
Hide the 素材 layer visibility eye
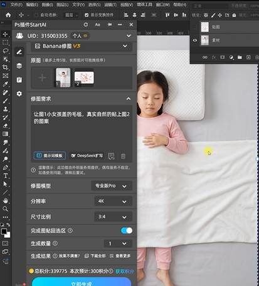click(195, 40)
